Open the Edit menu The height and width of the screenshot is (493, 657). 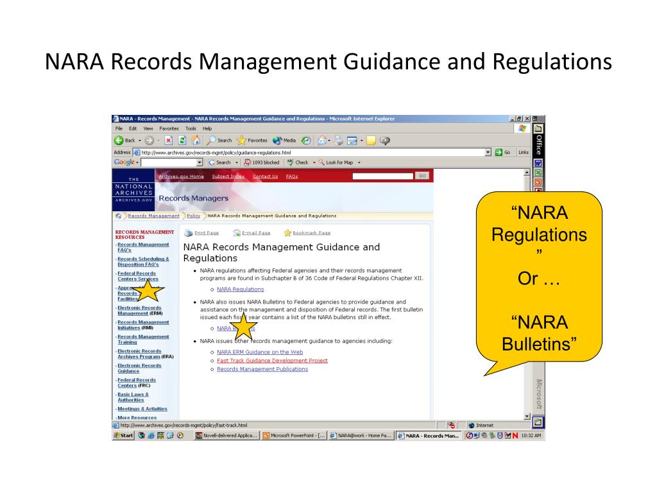click(x=133, y=128)
